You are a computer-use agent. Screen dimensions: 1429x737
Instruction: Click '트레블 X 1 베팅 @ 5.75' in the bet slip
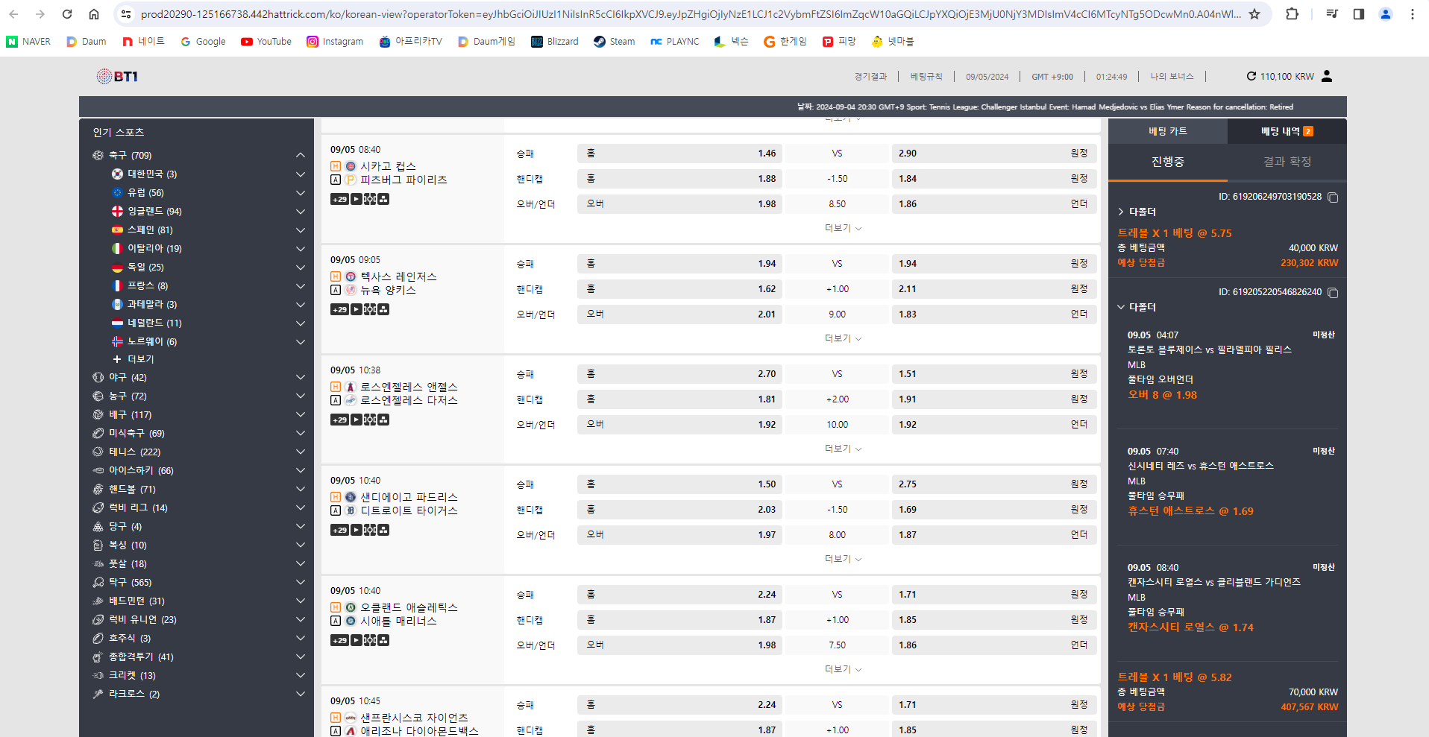[1174, 233]
